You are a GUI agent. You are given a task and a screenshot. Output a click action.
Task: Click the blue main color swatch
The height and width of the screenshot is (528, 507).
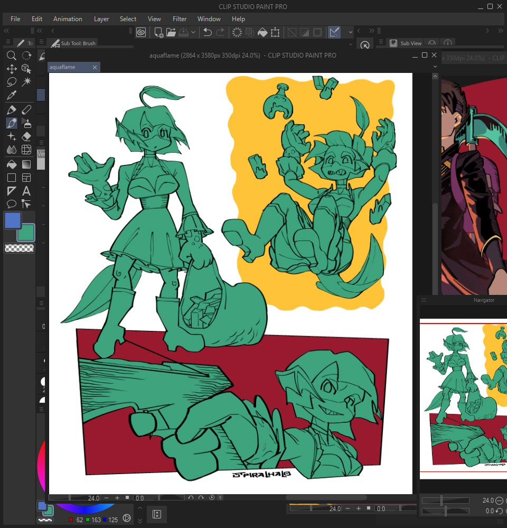[x=13, y=220]
